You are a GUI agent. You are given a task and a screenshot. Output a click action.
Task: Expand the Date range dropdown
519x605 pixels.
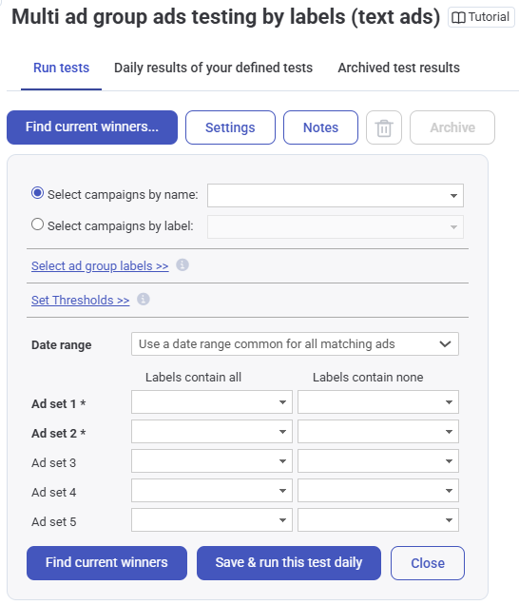click(295, 343)
